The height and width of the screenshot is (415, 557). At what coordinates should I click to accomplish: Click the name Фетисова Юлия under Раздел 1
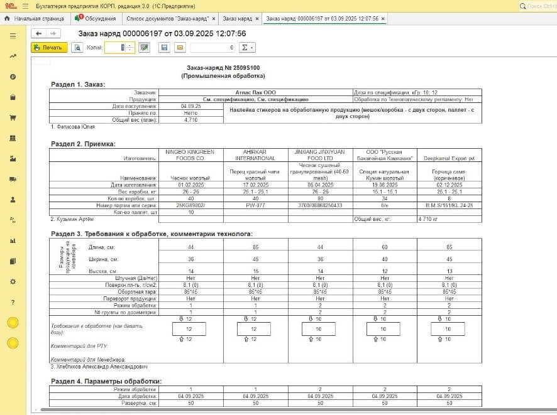click(75, 127)
